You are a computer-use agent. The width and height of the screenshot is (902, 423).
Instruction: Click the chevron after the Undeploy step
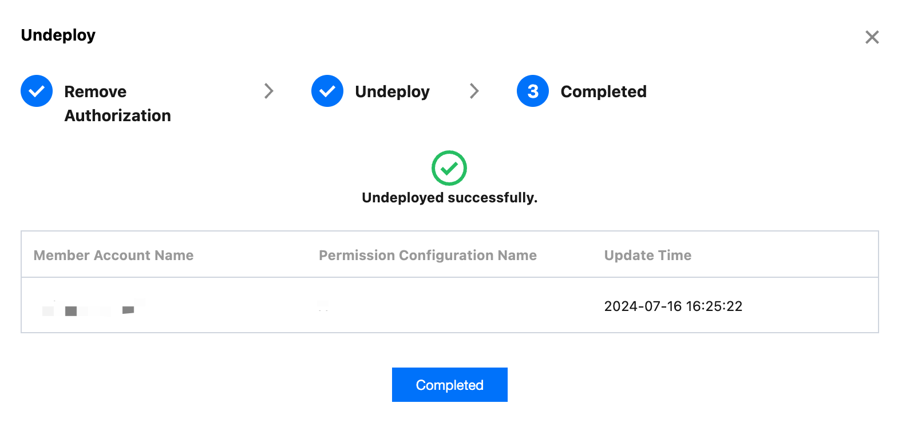coord(474,91)
